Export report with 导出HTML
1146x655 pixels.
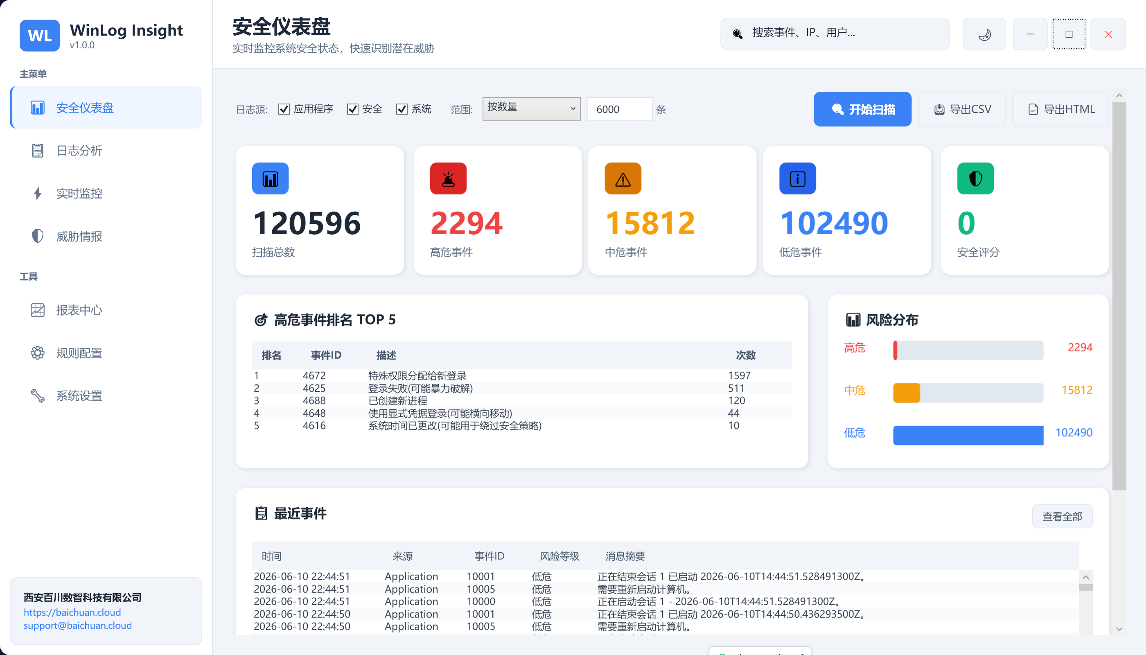1060,109
